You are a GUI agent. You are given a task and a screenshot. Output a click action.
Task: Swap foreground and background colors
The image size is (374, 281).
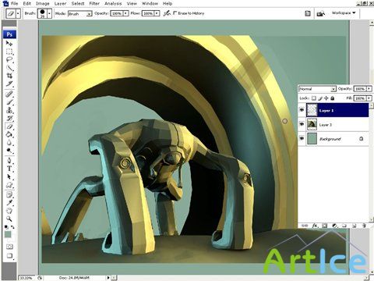[12, 227]
